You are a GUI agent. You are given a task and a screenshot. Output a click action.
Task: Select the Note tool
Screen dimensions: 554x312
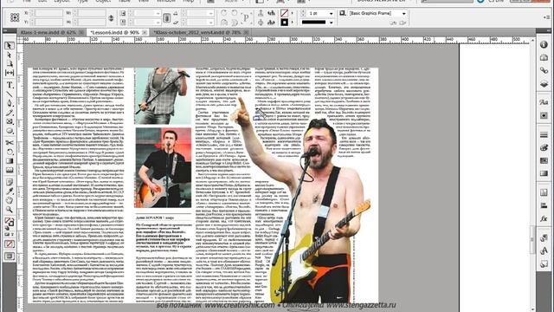click(x=10, y=182)
